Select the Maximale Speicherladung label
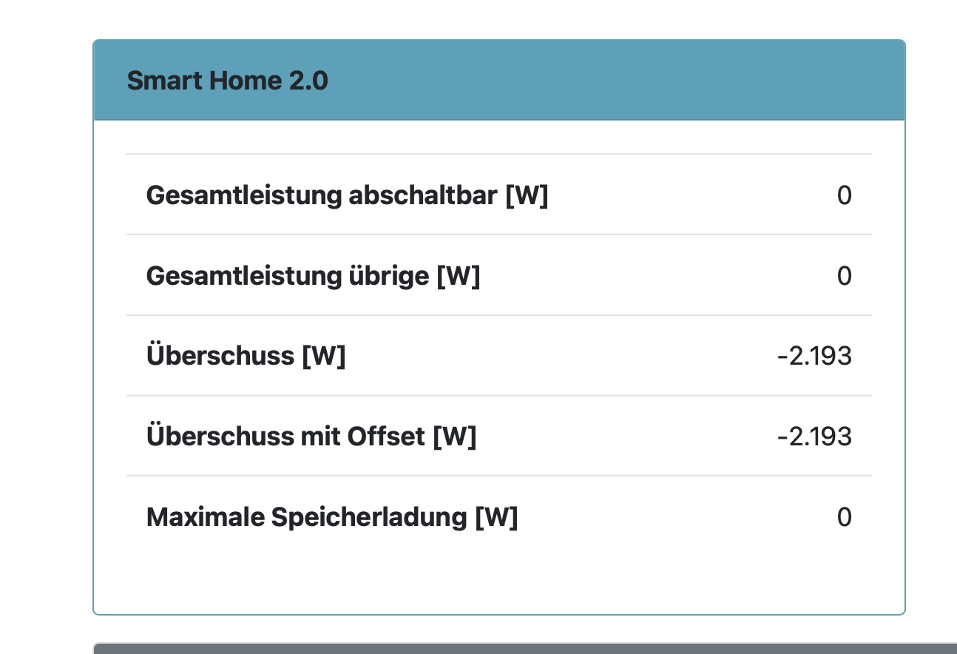 (331, 517)
